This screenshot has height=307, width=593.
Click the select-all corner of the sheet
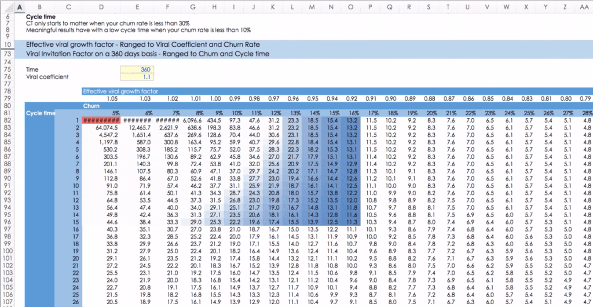pos(7,7)
